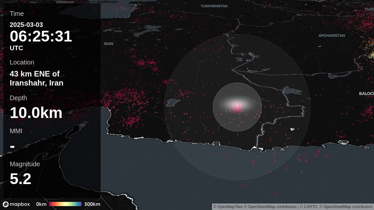Image resolution: width=374 pixels, height=210 pixels.
Task: Click the earthquake epicenter marker
Action: coord(237,106)
